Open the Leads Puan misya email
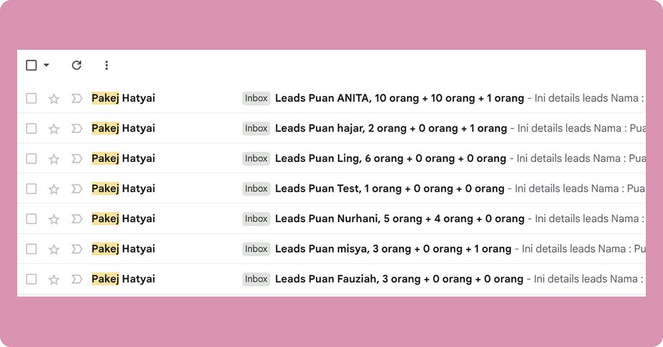The width and height of the screenshot is (663, 347). tap(393, 249)
